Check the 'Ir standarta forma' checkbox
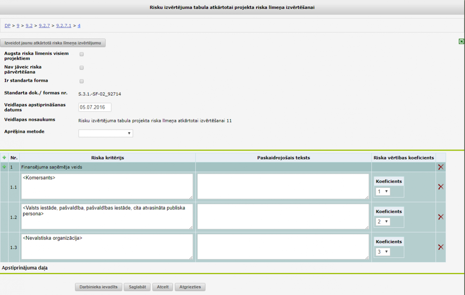465x295 pixels. [82, 81]
